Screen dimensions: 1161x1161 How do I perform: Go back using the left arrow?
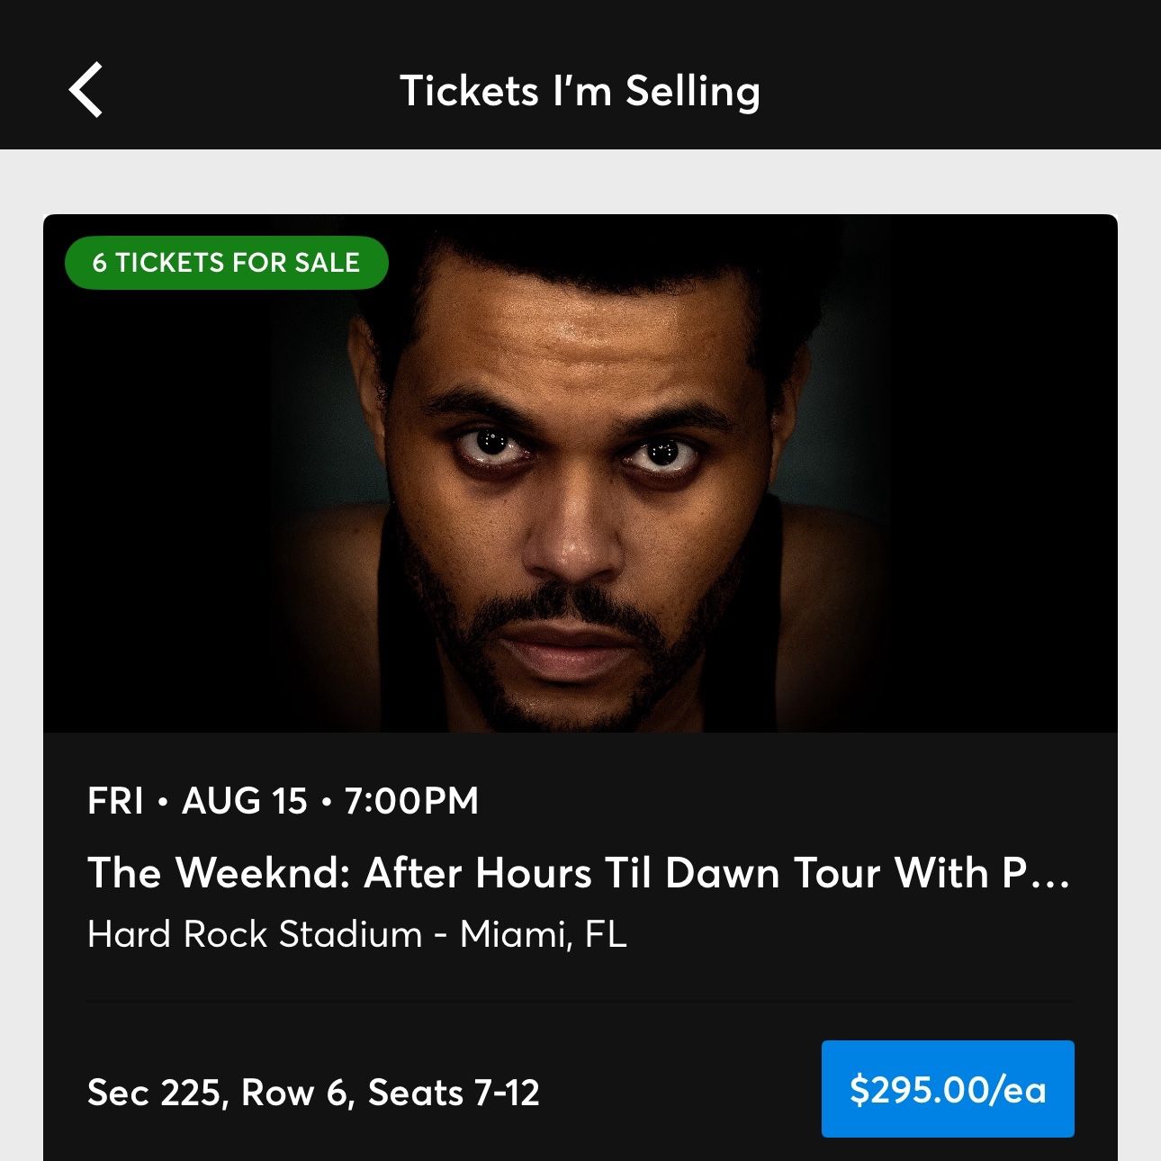coord(85,90)
